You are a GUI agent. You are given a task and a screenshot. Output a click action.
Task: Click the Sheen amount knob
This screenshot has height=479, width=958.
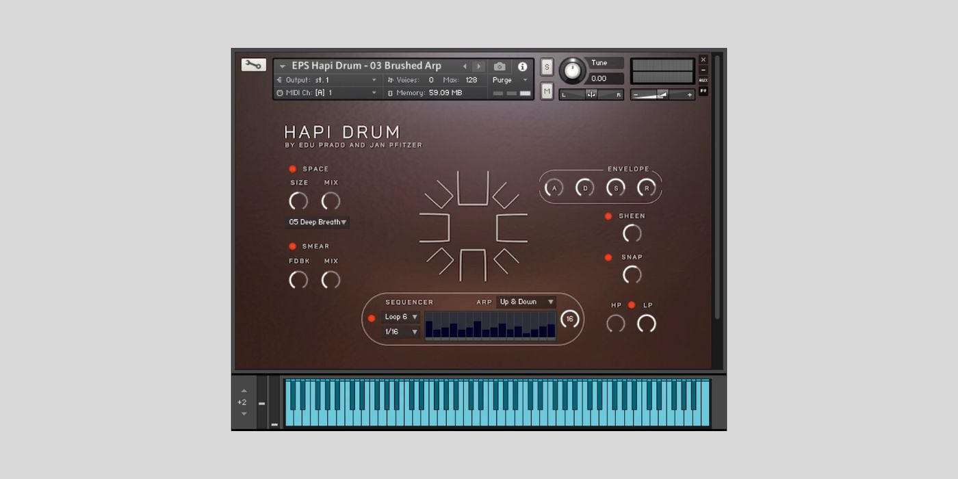click(631, 233)
